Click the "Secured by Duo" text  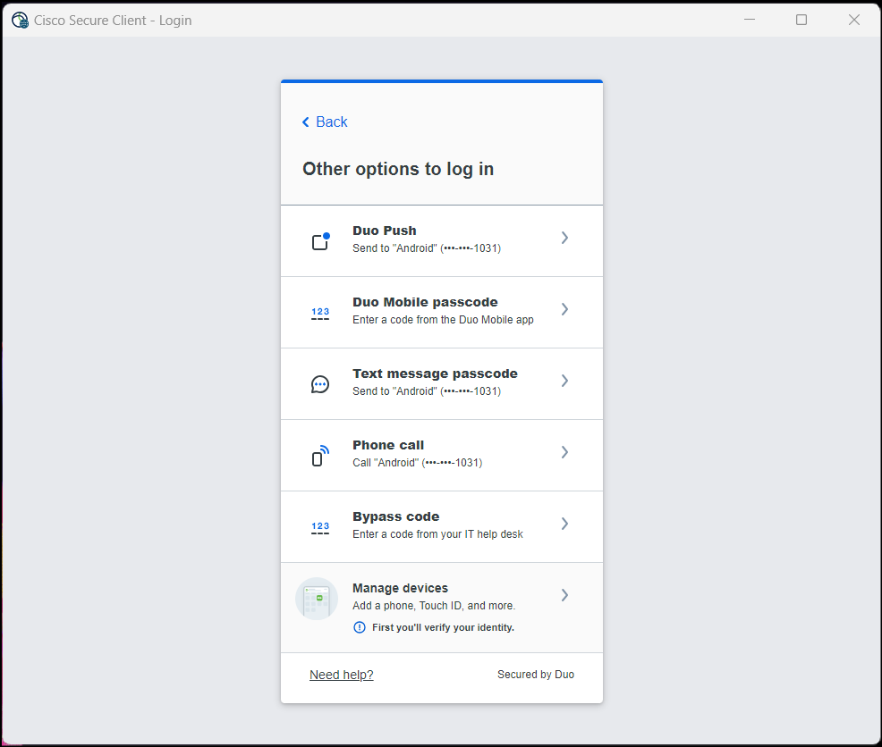point(536,675)
